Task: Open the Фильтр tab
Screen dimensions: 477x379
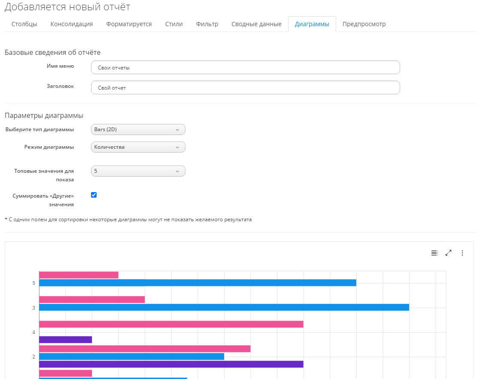Action: pyautogui.click(x=207, y=24)
